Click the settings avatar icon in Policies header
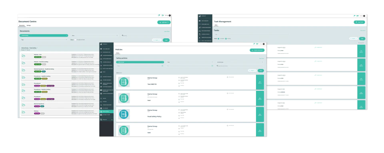This screenshot has width=384, height=153. pyautogui.click(x=264, y=44)
